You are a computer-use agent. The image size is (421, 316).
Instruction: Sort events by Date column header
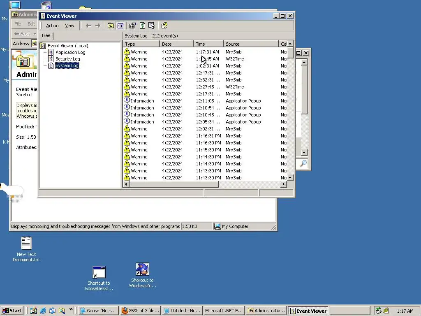(x=176, y=44)
